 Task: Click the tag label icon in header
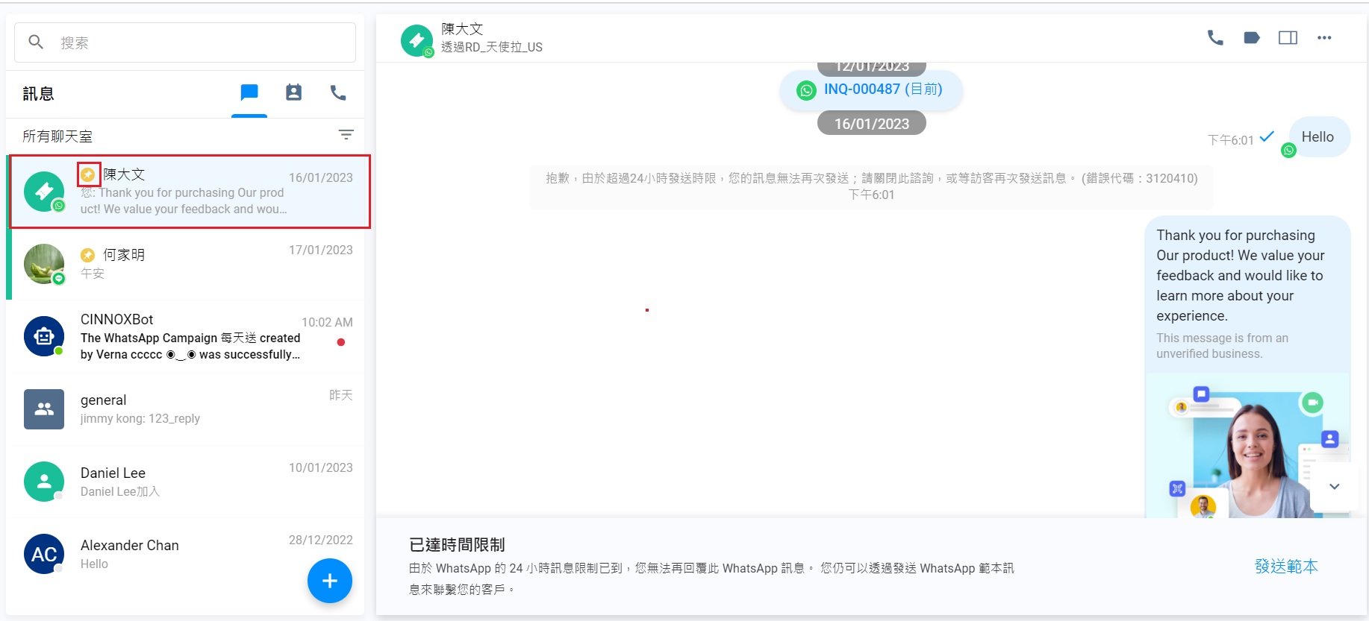pyautogui.click(x=1252, y=37)
